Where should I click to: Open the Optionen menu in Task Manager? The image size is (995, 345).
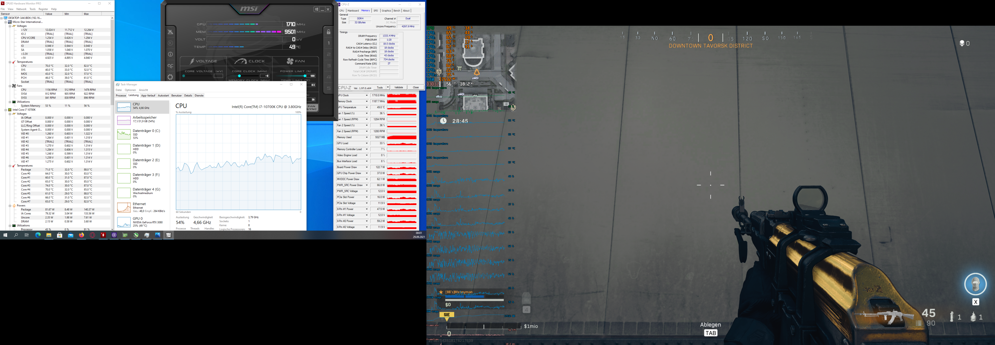click(x=130, y=90)
